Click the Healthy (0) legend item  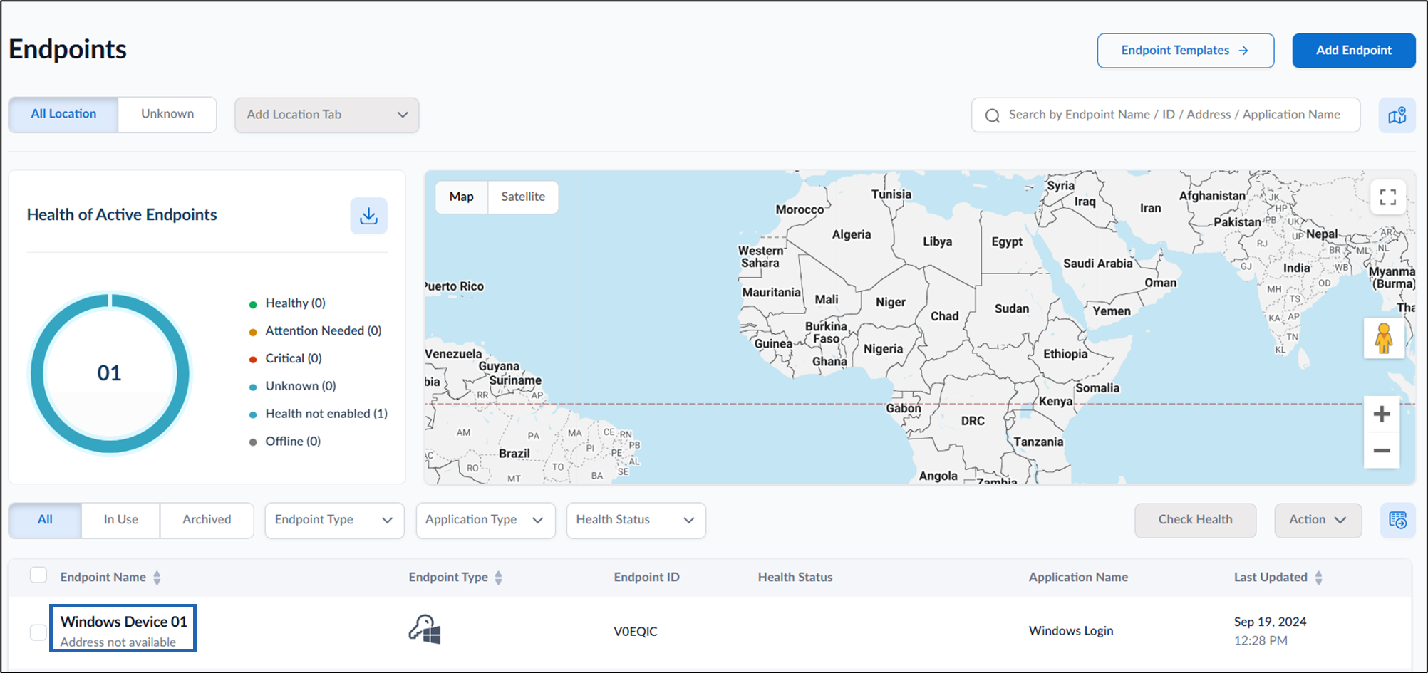287,303
